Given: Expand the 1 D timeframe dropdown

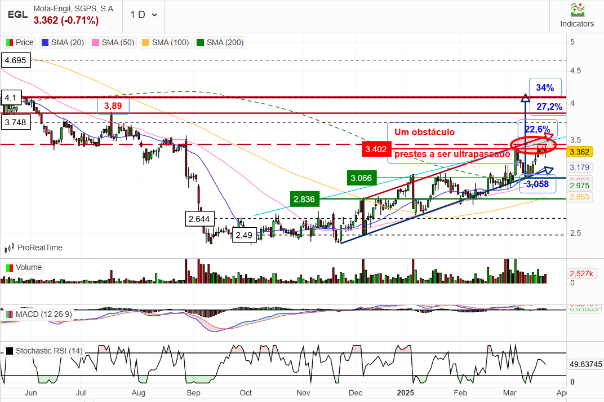Looking at the screenshot, I should [x=144, y=15].
